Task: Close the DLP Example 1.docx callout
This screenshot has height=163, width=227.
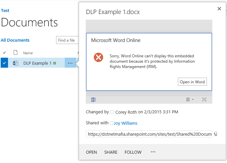Action: pos(219,9)
